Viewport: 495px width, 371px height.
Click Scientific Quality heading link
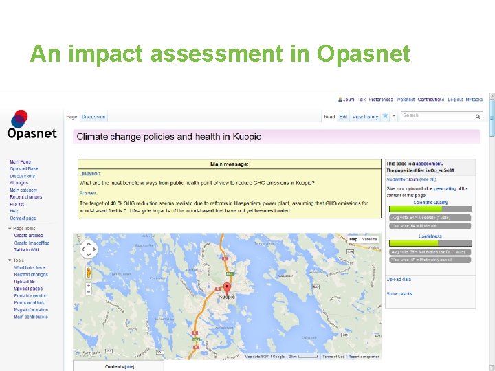430,202
